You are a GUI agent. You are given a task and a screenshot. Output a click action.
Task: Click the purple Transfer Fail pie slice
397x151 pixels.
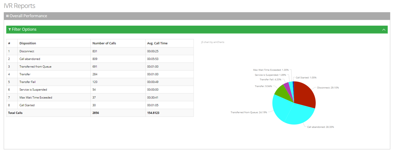[x=287, y=88]
